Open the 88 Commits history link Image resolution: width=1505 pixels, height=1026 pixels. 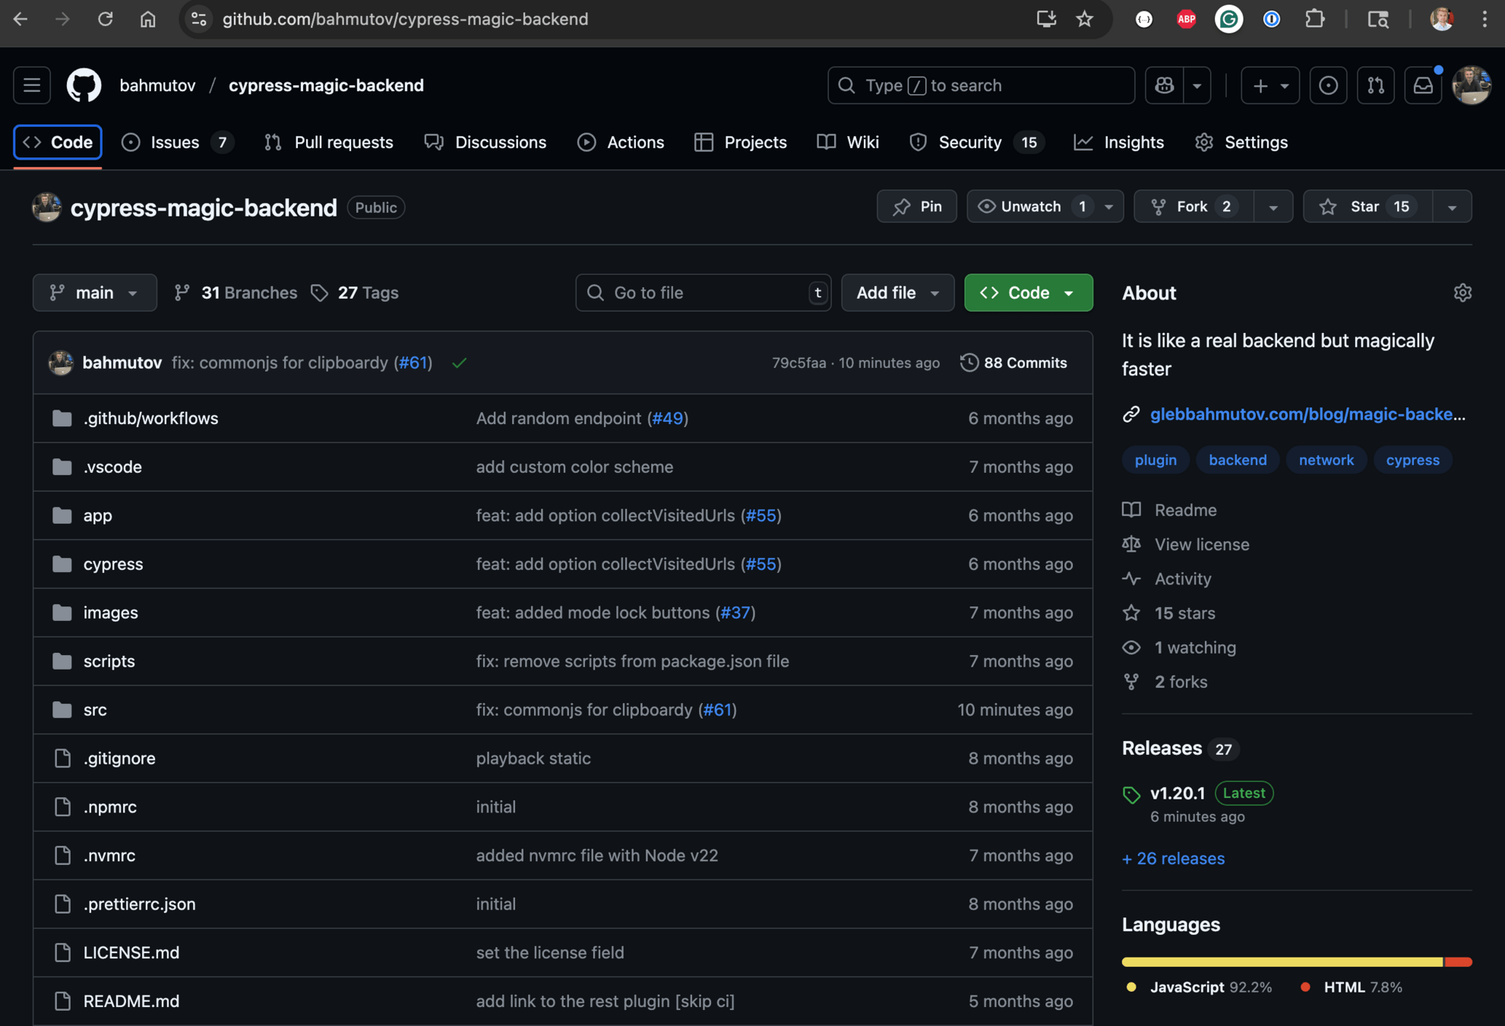[1014, 363]
